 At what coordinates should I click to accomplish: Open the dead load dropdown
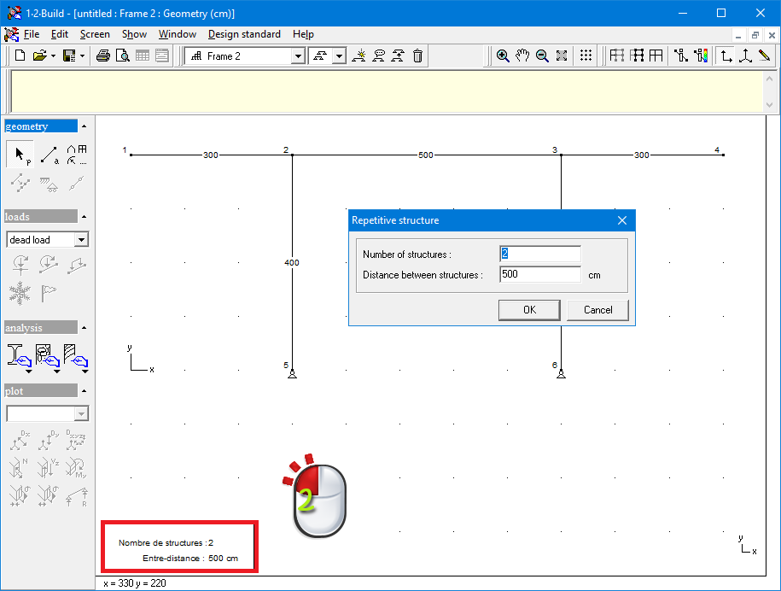(81, 240)
